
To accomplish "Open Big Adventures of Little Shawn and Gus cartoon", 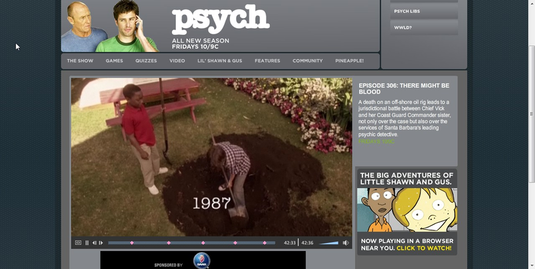I will [x=407, y=210].
